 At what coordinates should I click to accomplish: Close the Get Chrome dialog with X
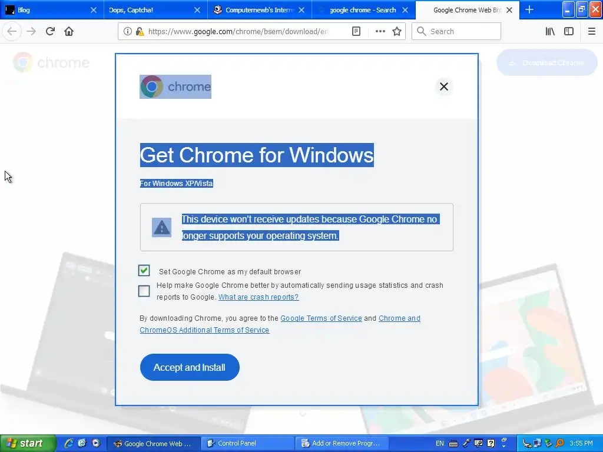tap(444, 87)
